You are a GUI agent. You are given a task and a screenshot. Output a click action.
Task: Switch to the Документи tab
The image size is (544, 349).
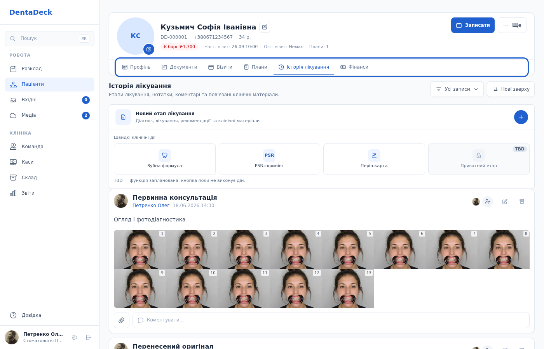tap(180, 67)
